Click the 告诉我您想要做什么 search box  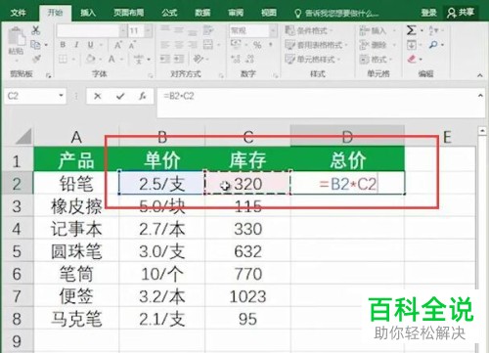tap(336, 14)
